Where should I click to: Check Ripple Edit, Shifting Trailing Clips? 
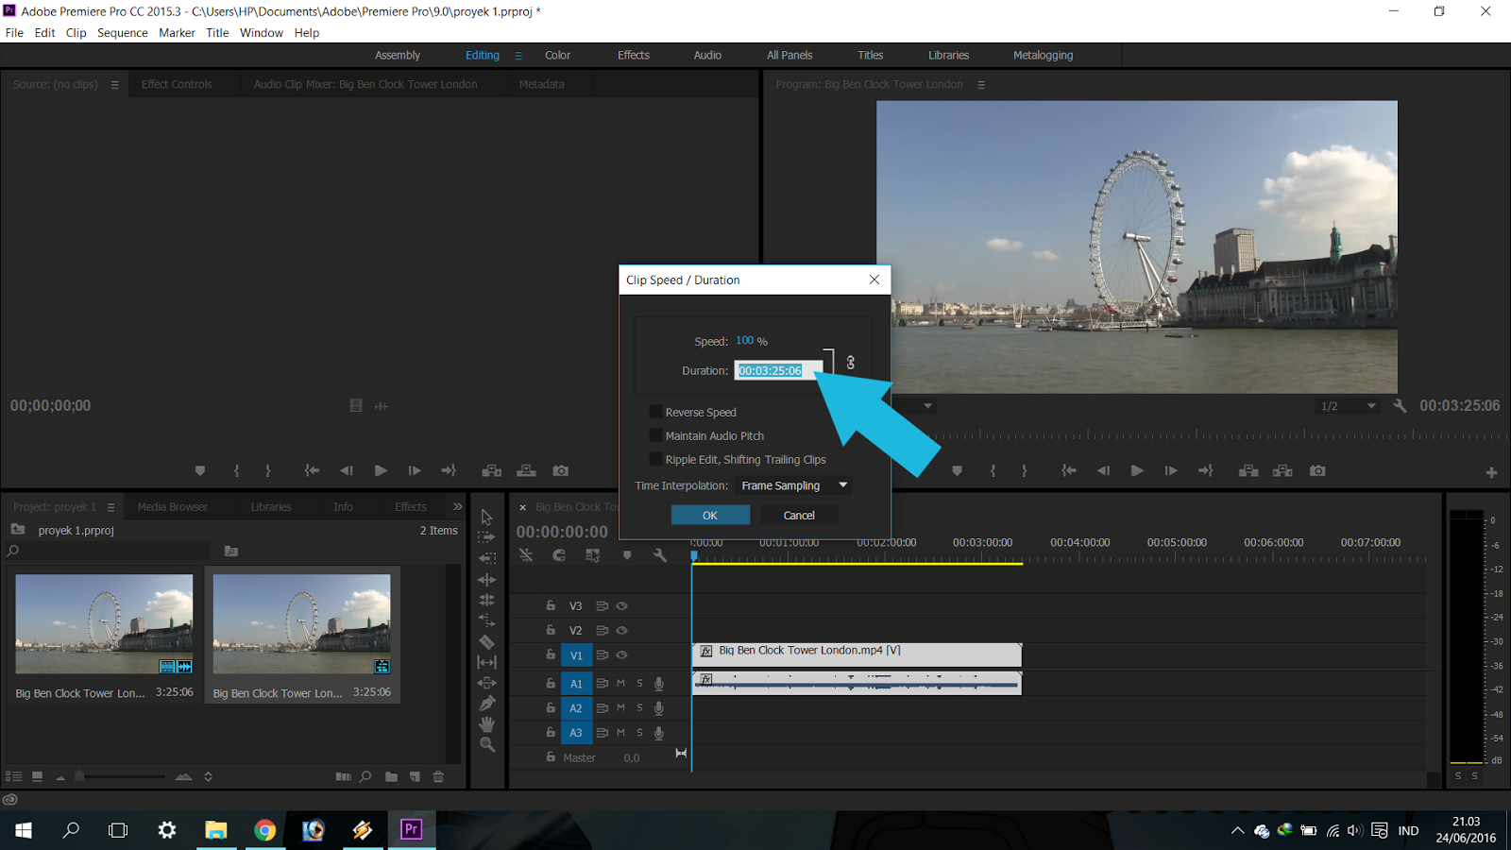(655, 459)
